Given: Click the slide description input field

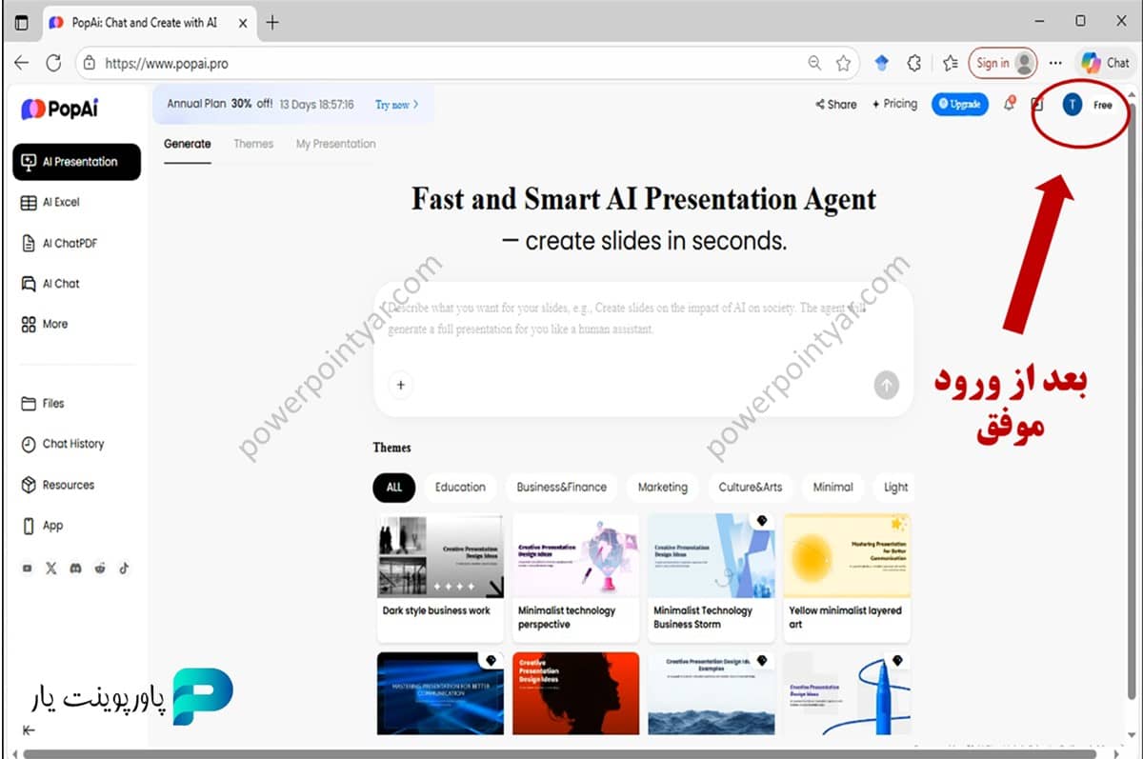Looking at the screenshot, I should pyautogui.click(x=643, y=319).
